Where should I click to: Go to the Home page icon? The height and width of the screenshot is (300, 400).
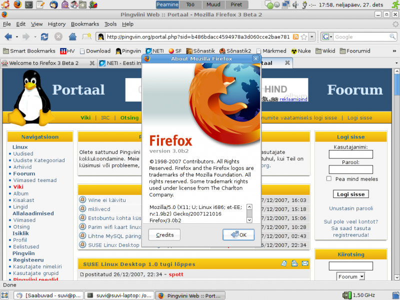[x=72, y=36]
